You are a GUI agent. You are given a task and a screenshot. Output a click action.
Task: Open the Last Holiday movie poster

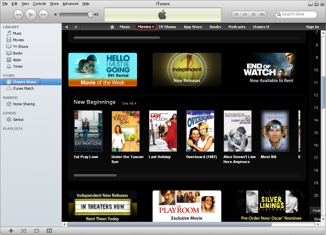(x=163, y=131)
